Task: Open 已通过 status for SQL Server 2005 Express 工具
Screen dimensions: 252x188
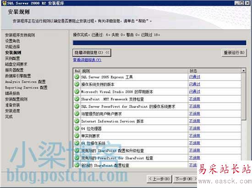Action: coord(195,77)
